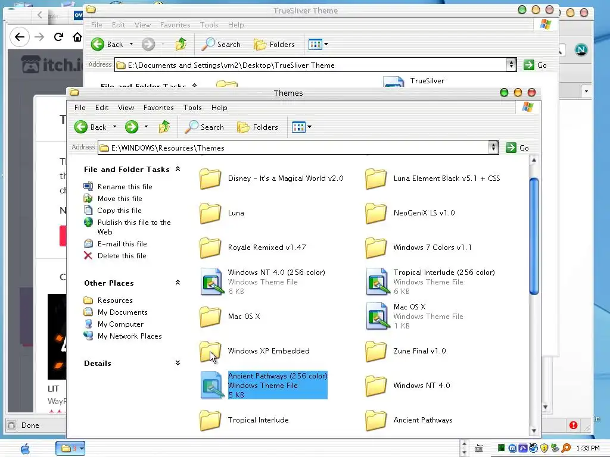
Task: Click scrollbar down arrow in Themes window
Action: (x=534, y=431)
